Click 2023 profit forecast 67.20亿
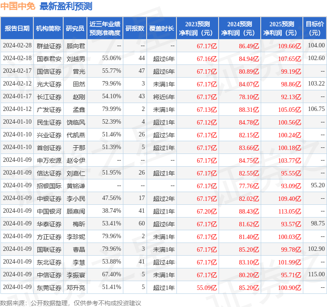This screenshot has width=327, height=307. (x=207, y=211)
